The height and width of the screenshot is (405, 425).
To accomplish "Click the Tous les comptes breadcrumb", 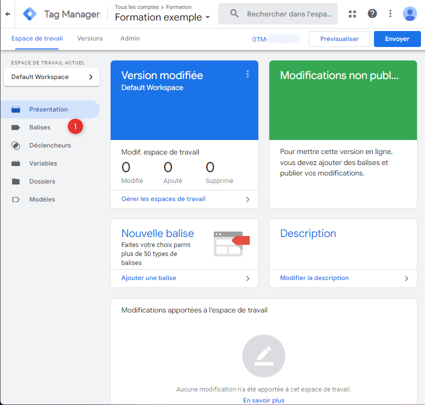I will click(137, 7).
